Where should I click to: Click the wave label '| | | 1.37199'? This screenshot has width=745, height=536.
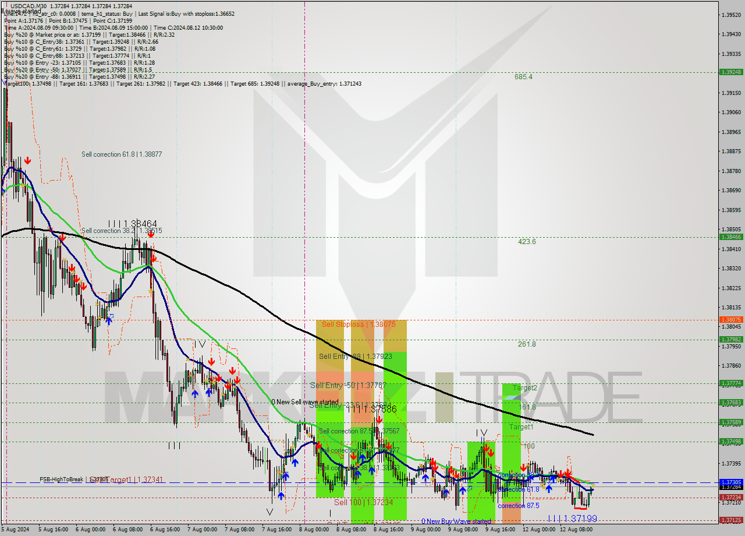point(573,518)
